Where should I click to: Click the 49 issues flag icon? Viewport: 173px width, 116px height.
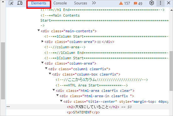click(x=135, y=3)
